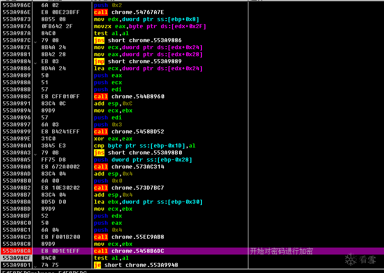
Task: Click the call chrome.5458B6DC instruction
Action: coord(129,251)
